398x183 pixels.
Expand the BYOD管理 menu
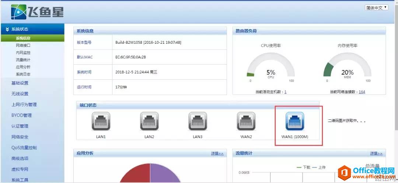coord(21,115)
